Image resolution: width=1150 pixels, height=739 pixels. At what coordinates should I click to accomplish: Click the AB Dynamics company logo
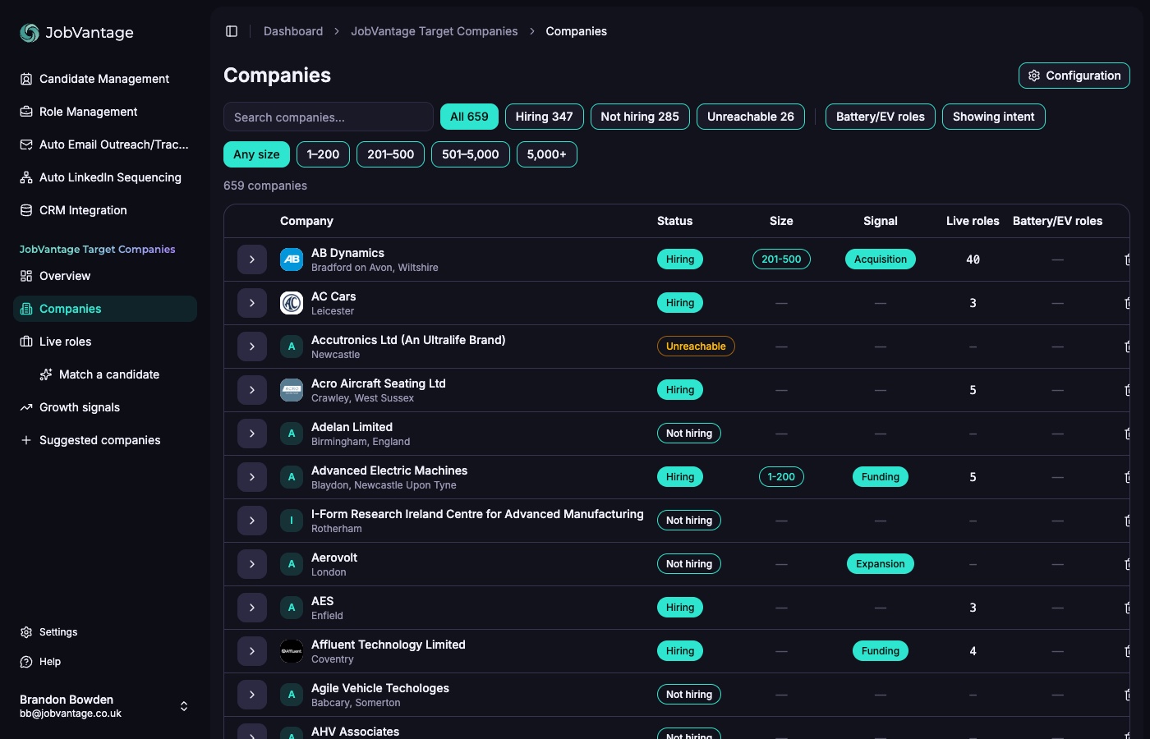tap(292, 259)
